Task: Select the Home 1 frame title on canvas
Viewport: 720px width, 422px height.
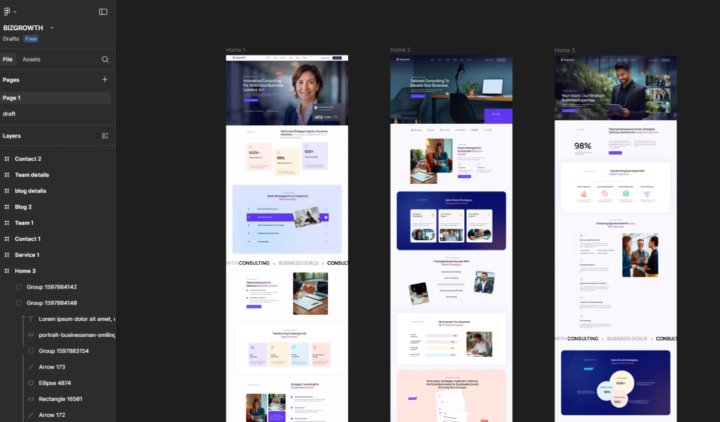Action: coord(236,50)
